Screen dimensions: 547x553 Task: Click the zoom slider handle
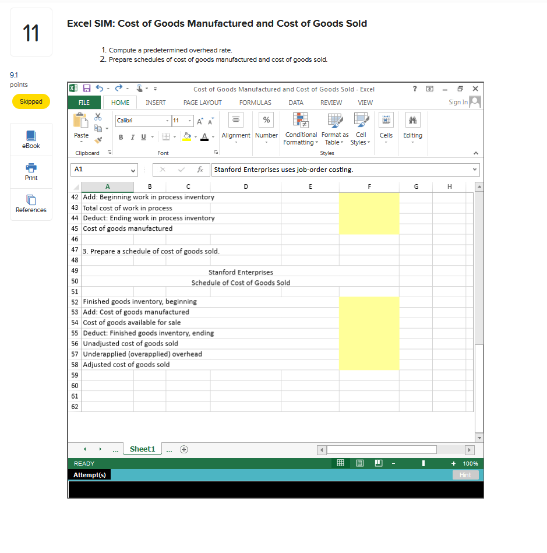[x=423, y=463]
